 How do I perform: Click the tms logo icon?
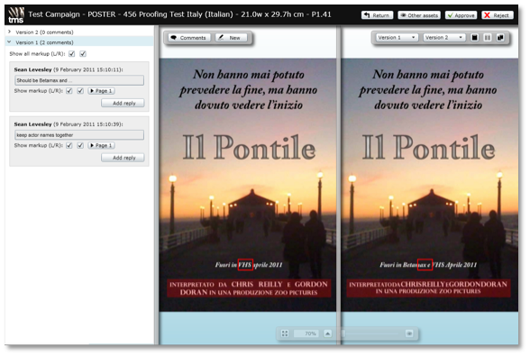(16, 14)
